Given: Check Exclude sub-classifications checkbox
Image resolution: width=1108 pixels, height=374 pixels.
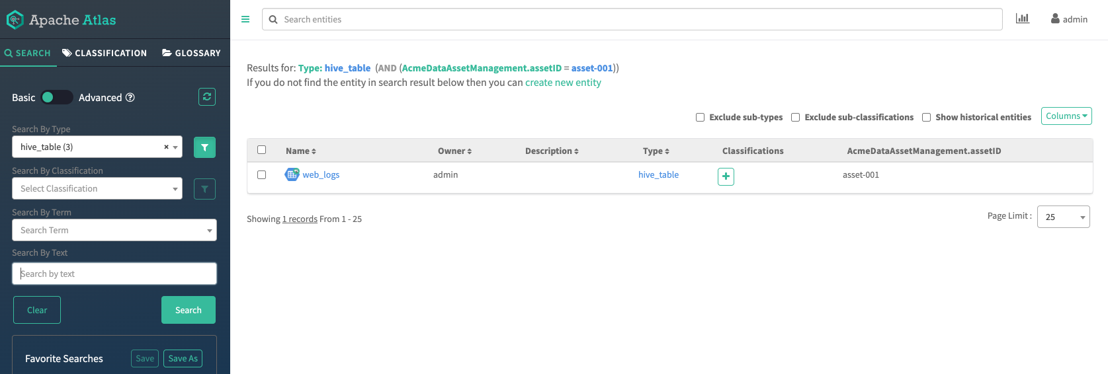Looking at the screenshot, I should point(795,117).
